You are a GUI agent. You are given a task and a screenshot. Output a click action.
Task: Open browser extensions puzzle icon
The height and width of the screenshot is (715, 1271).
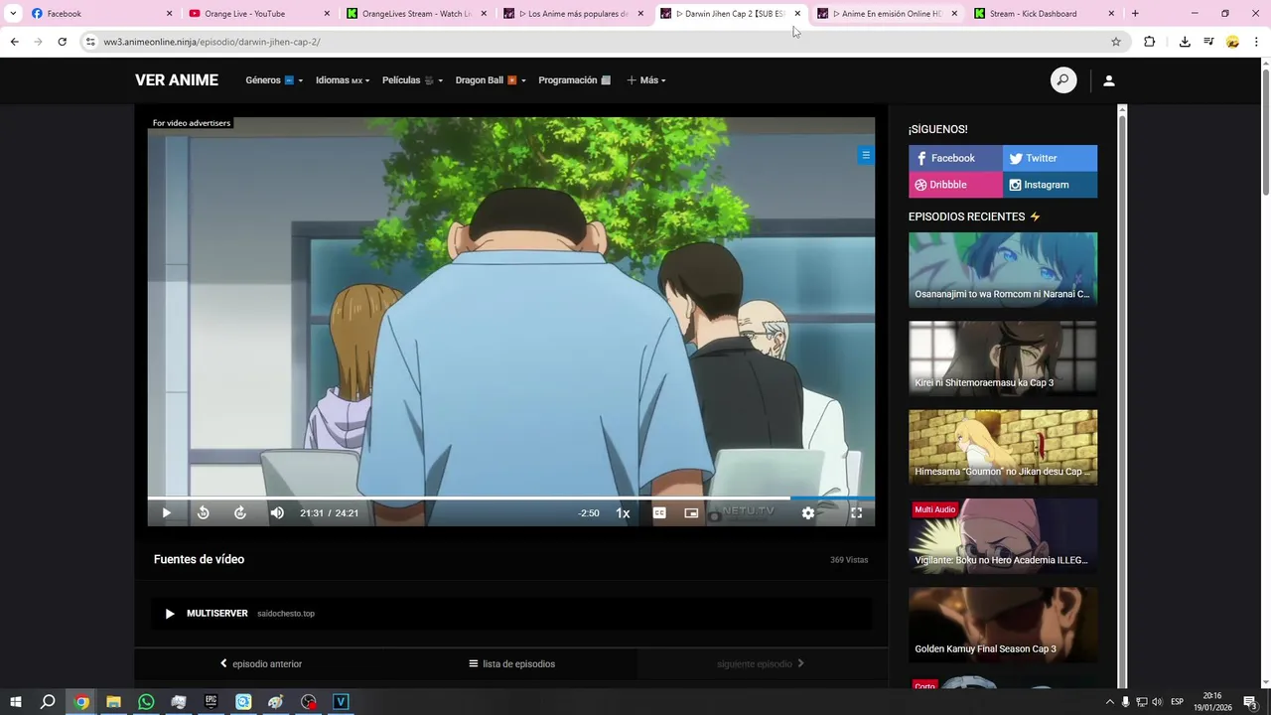tap(1150, 42)
